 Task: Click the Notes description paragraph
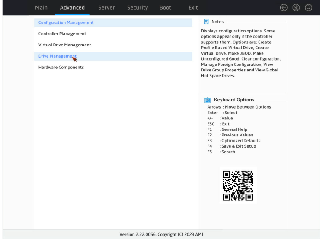point(241,53)
